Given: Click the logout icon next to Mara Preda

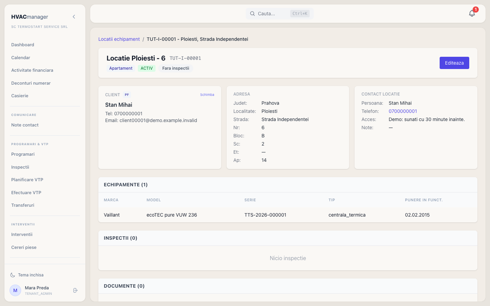Looking at the screenshot, I should (76, 290).
